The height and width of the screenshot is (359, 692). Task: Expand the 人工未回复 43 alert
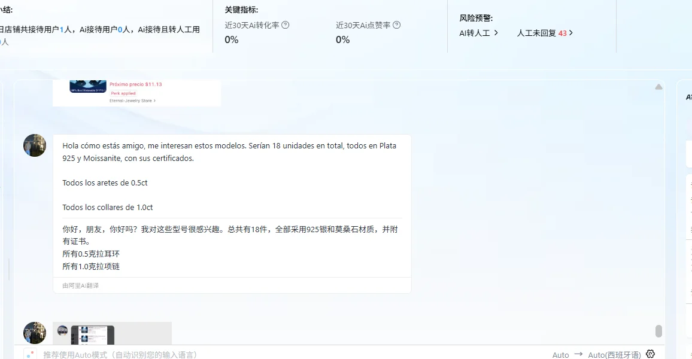545,33
